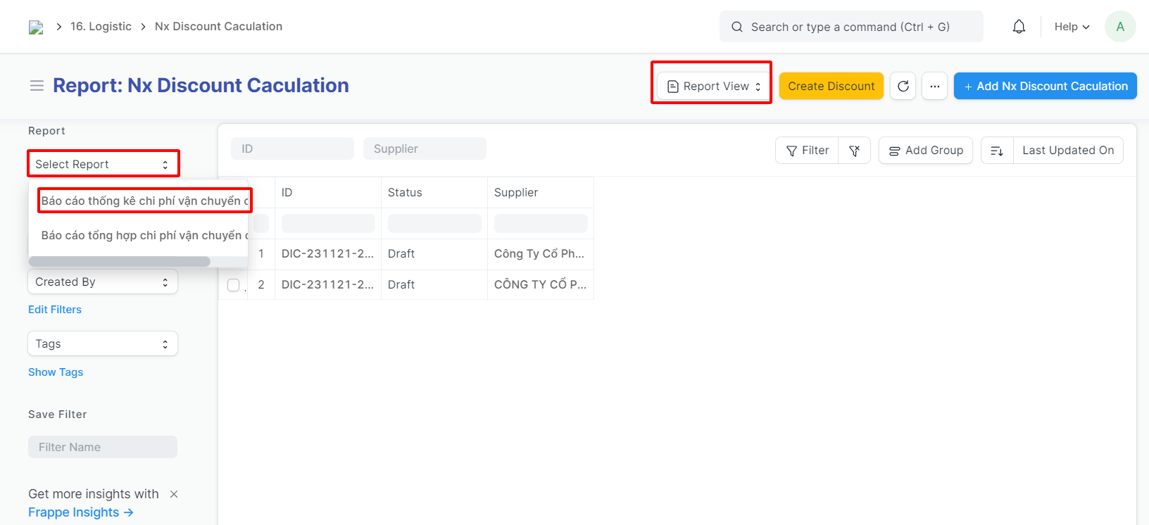Open the user avatar A menu

1119,27
